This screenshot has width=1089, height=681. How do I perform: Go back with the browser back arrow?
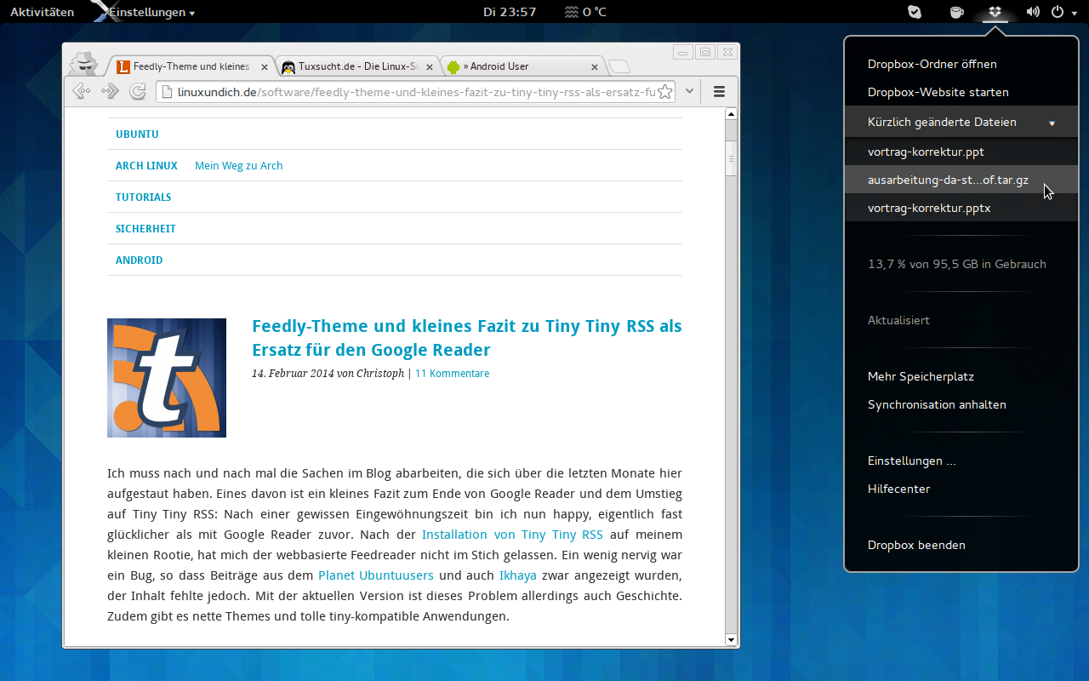tap(82, 91)
